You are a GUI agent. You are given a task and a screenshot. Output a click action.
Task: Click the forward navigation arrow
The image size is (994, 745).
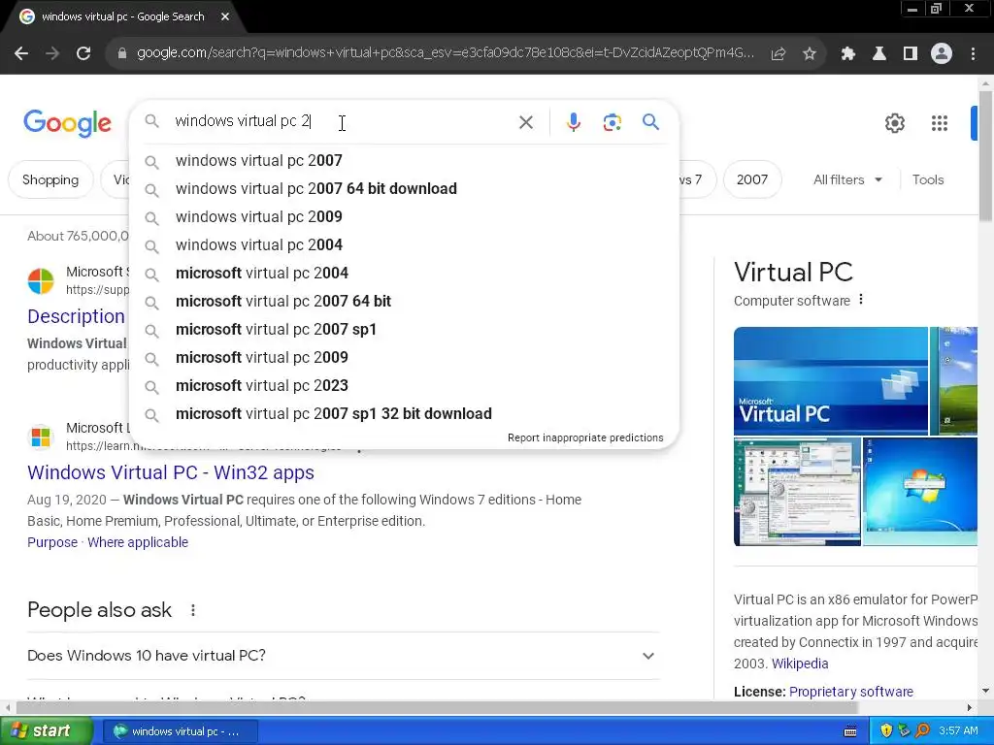tap(52, 54)
